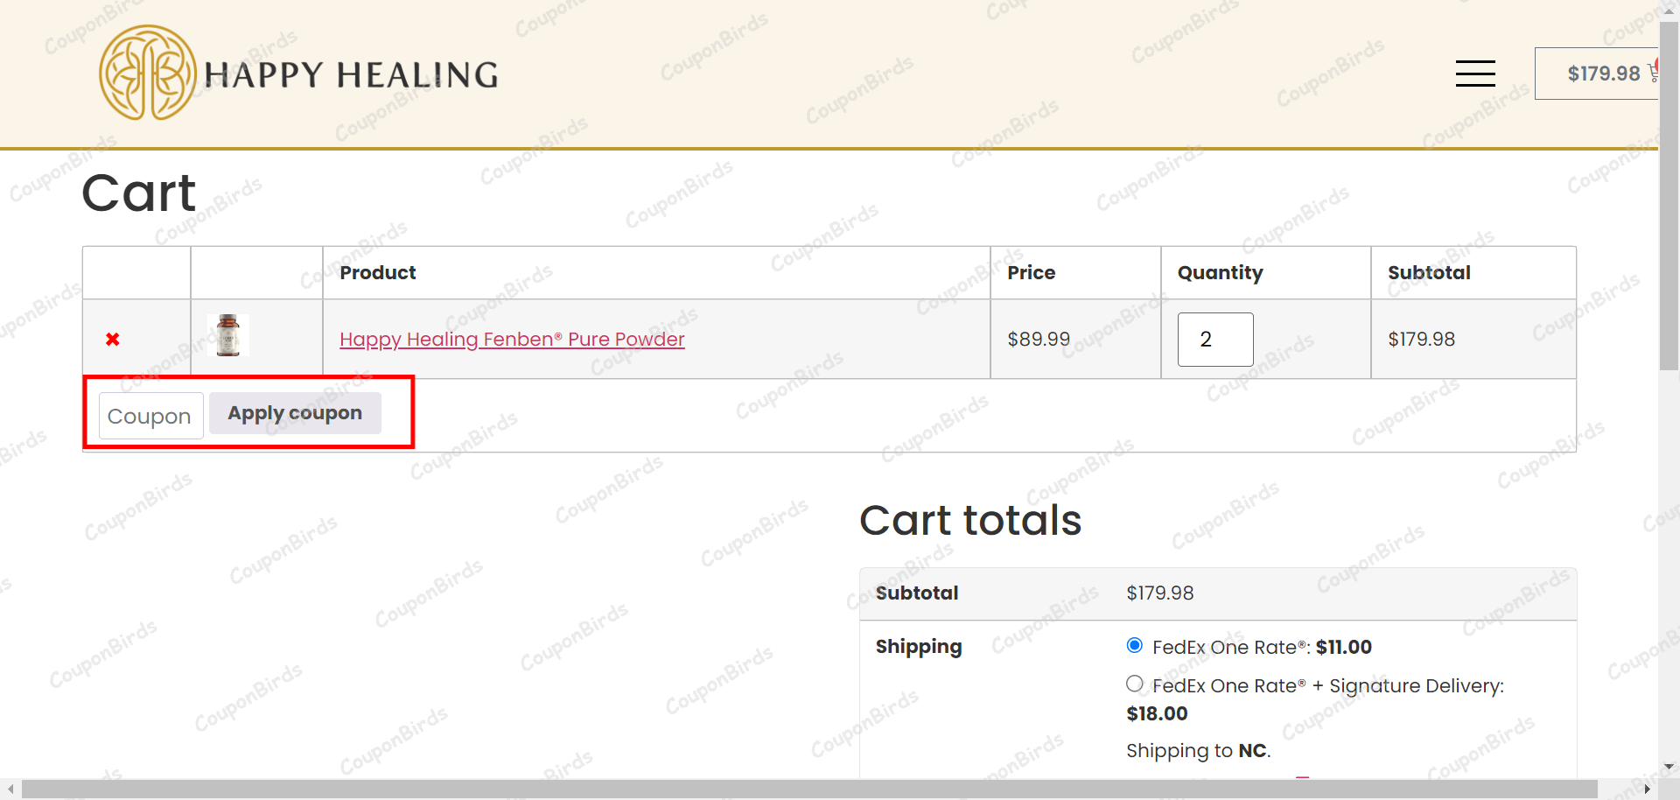Click the Cart totals heading
The width and height of the screenshot is (1680, 800).
coord(970,520)
